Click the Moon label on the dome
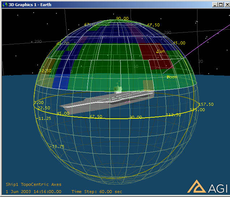Image resolution: width=230 pixels, height=197 pixels. coord(172,77)
